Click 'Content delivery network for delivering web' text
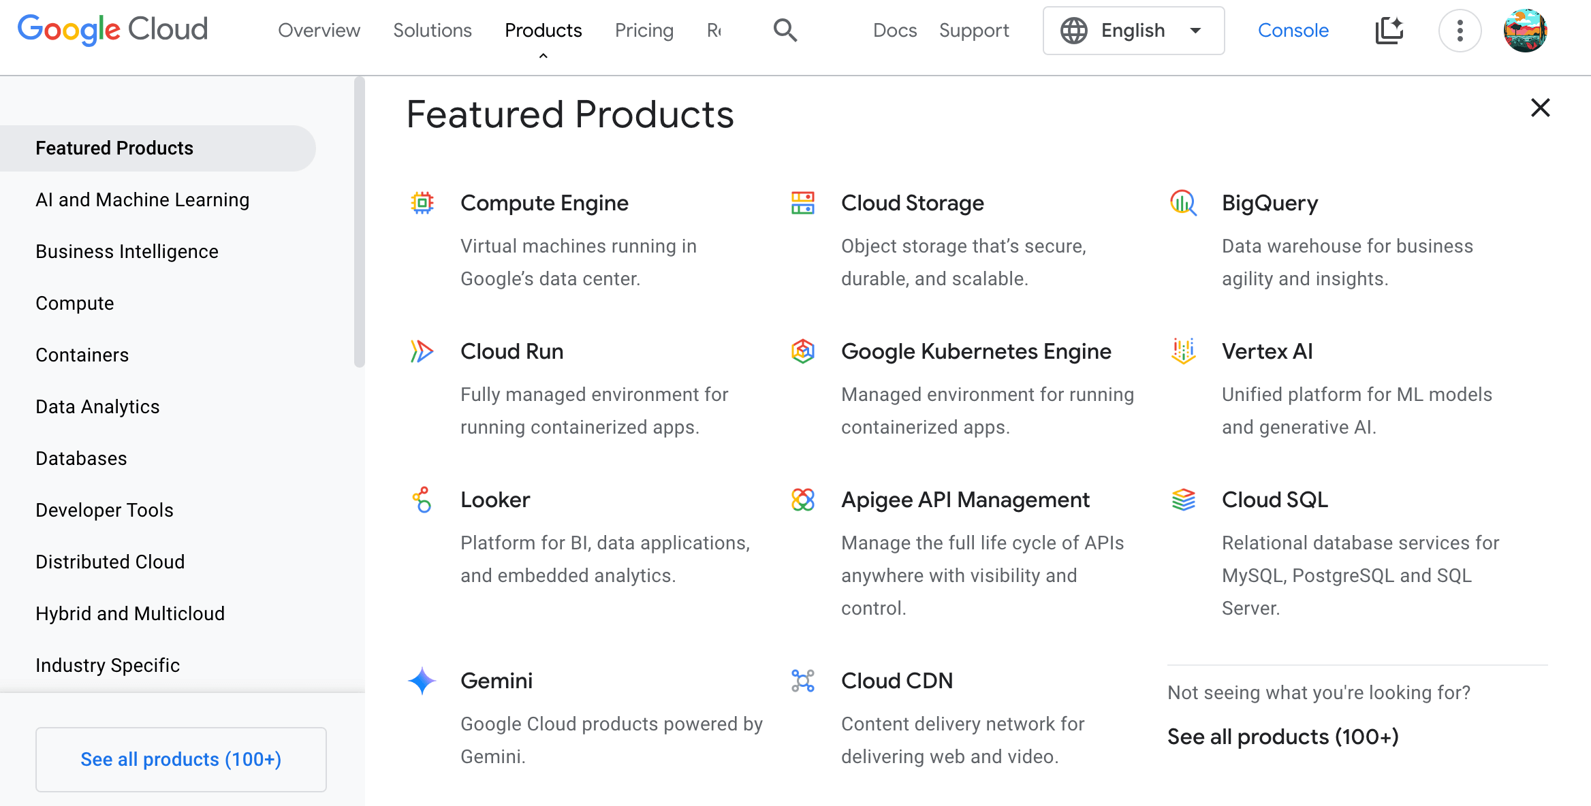 click(963, 740)
